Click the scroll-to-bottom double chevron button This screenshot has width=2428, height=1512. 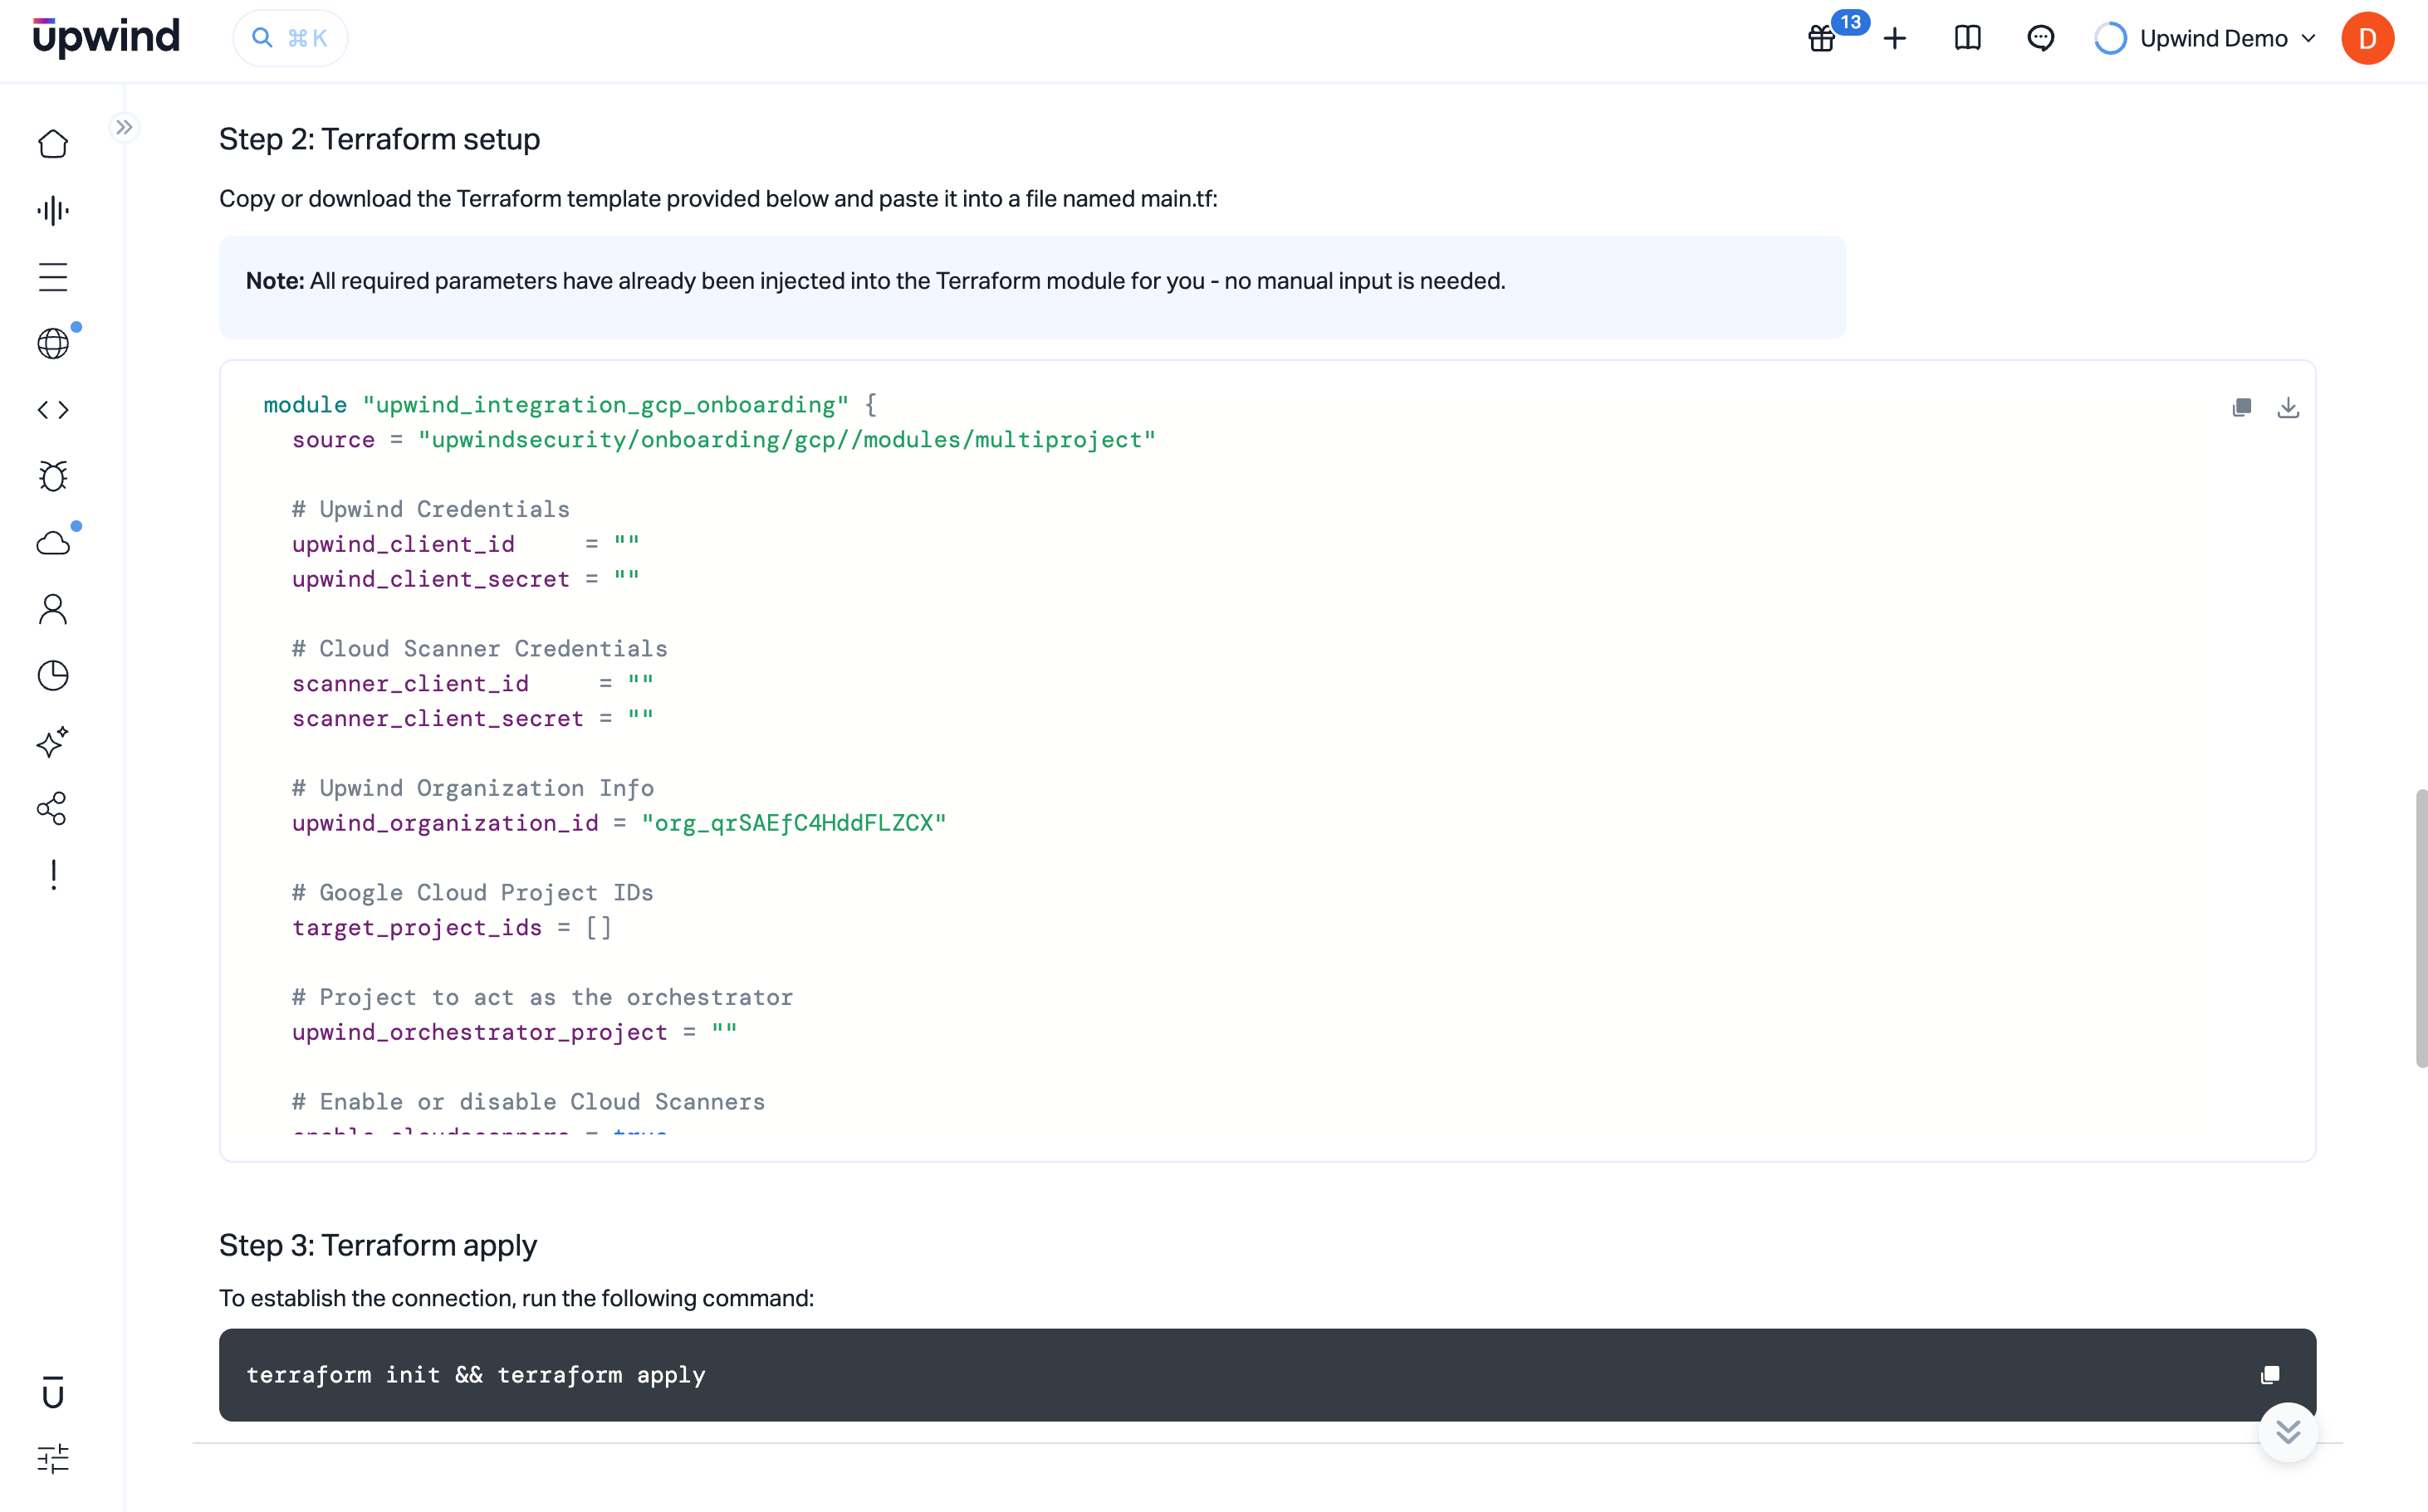point(2288,1432)
